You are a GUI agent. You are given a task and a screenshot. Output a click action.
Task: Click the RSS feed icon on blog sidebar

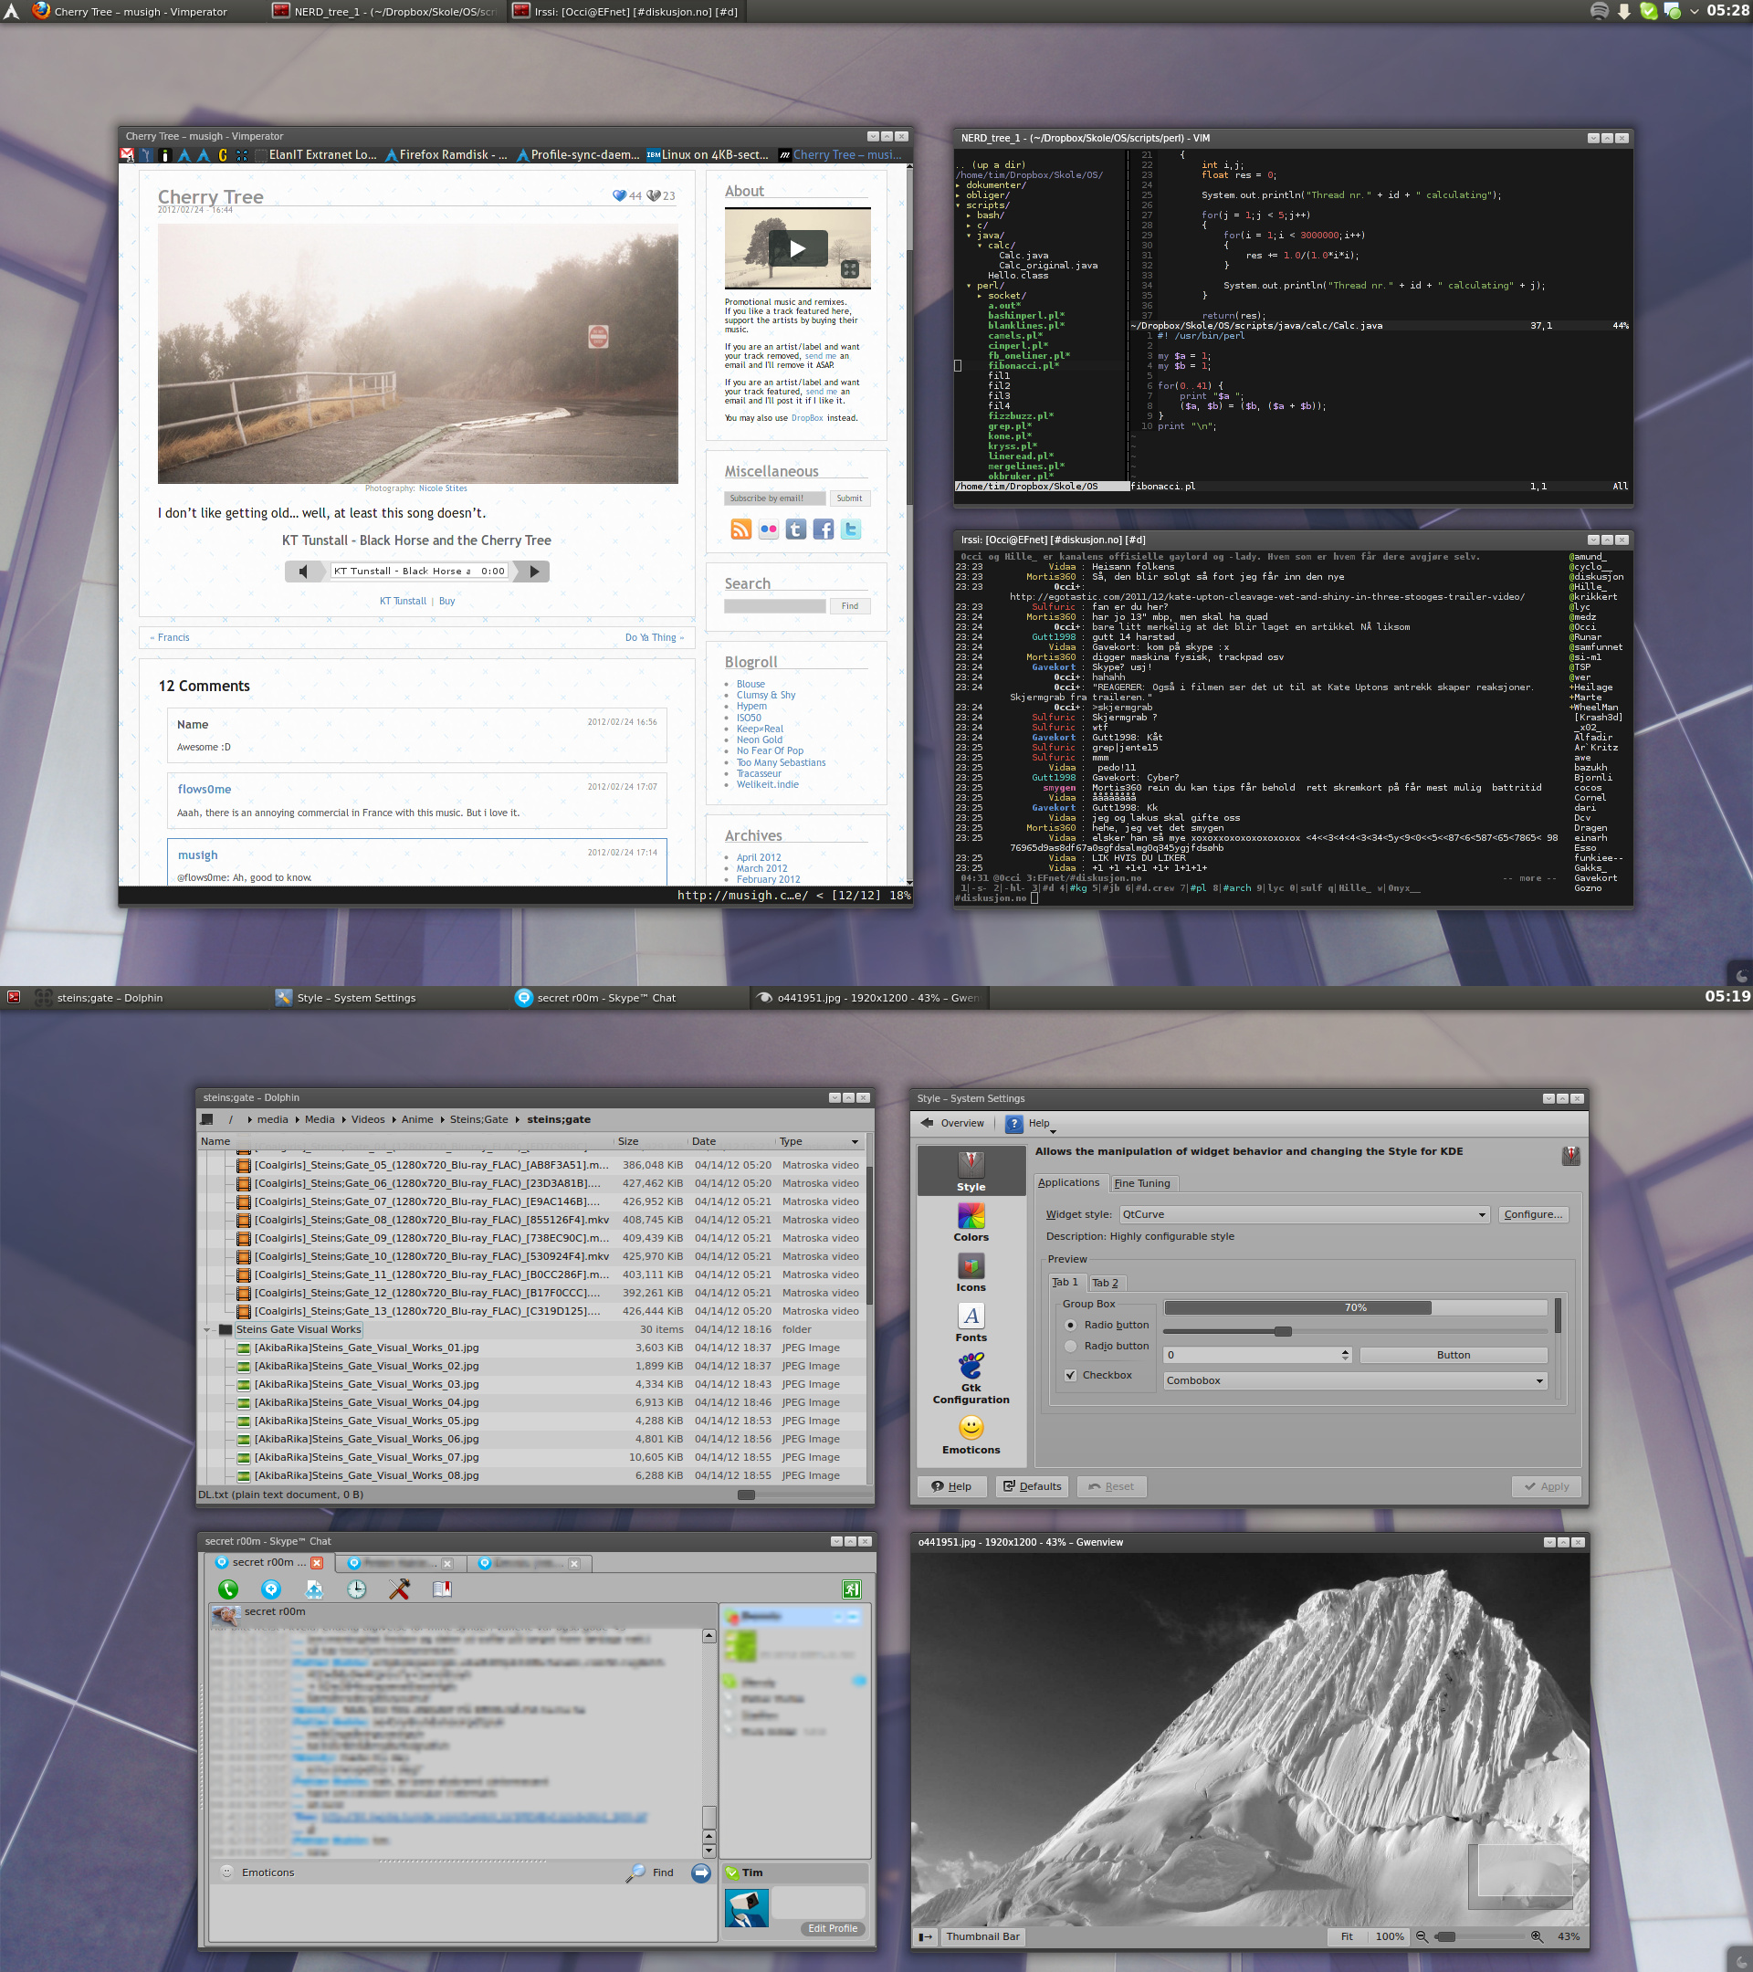pyautogui.click(x=741, y=529)
